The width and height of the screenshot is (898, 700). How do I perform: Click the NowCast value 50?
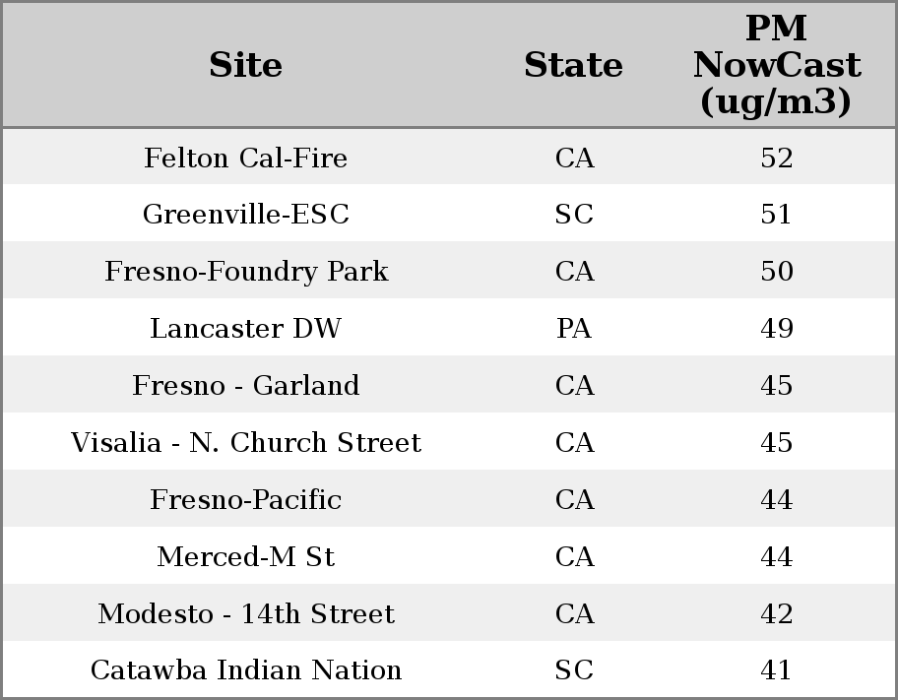776,272
